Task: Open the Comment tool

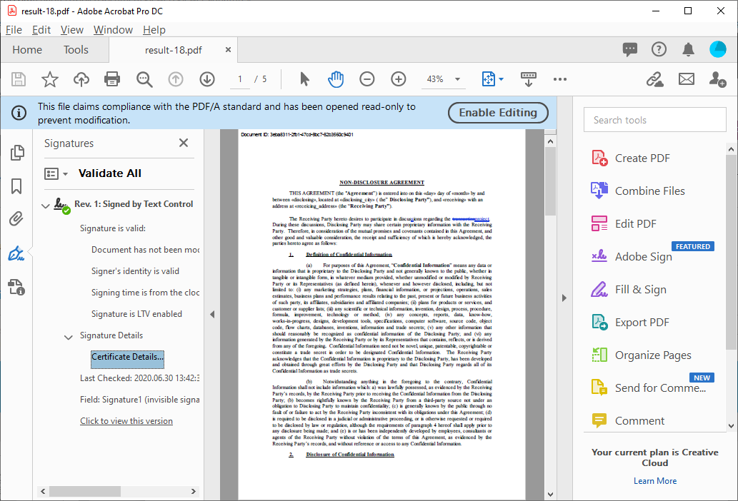Action: (628, 420)
